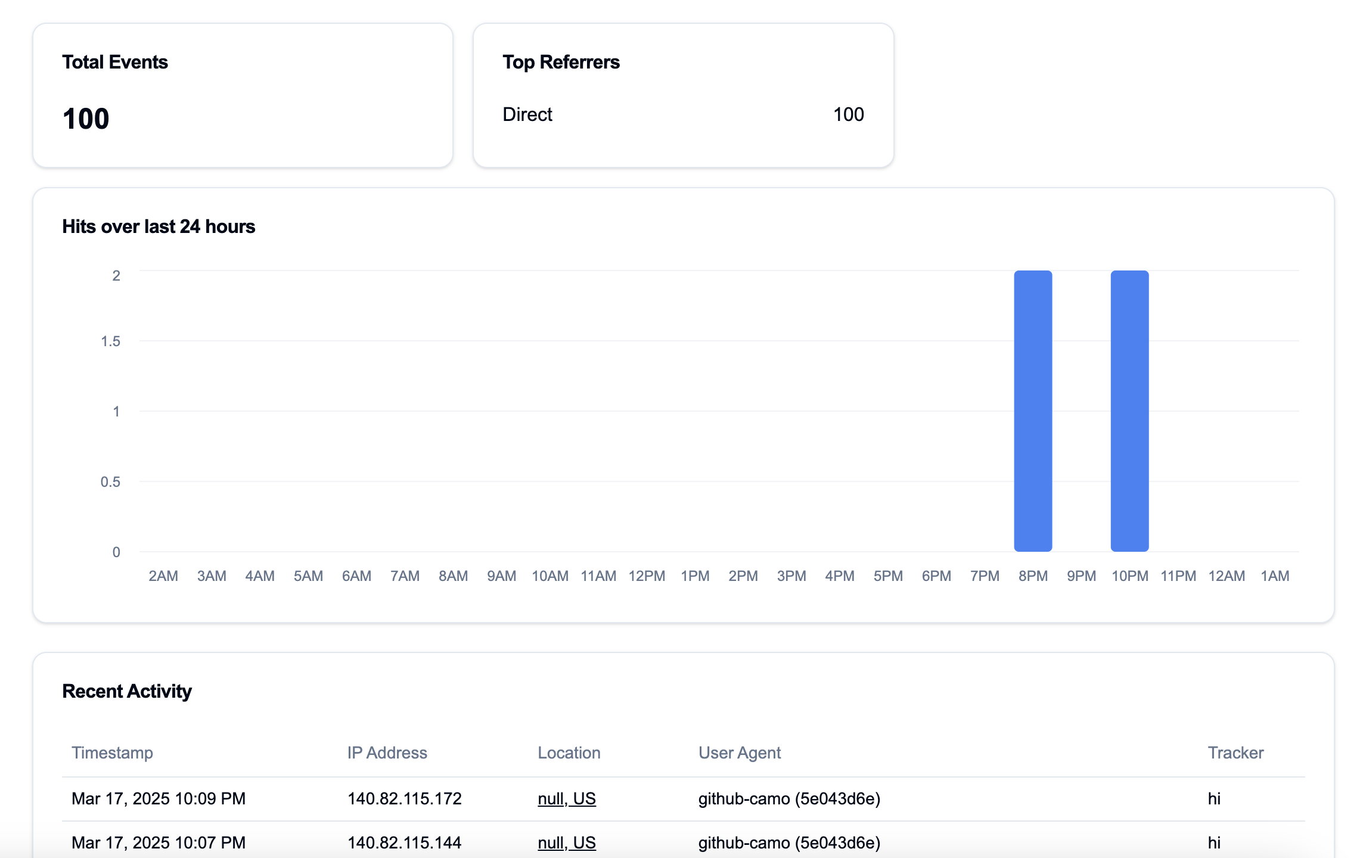
Task: Click the Timestamp column header
Action: [x=112, y=753]
